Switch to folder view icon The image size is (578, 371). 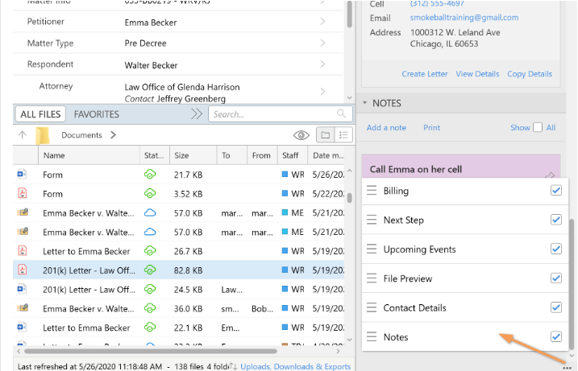325,135
